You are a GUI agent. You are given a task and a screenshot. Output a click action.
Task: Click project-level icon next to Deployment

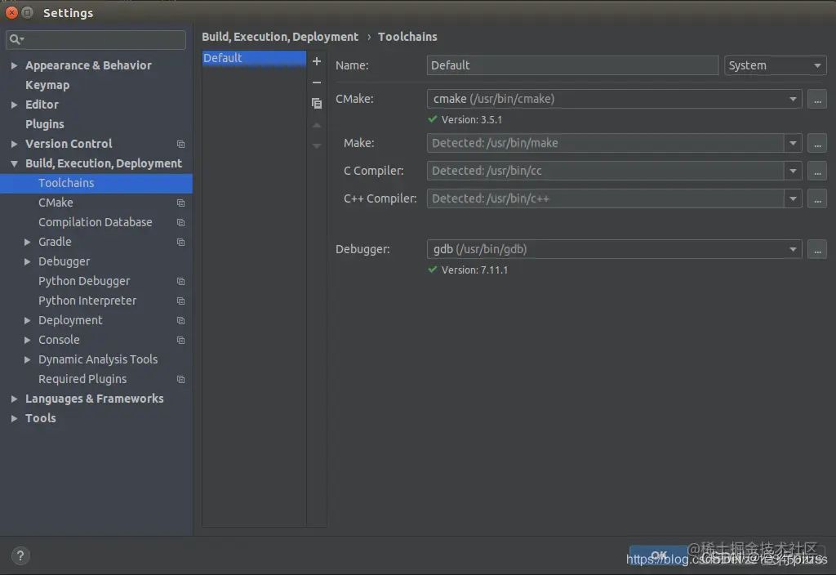(x=180, y=320)
